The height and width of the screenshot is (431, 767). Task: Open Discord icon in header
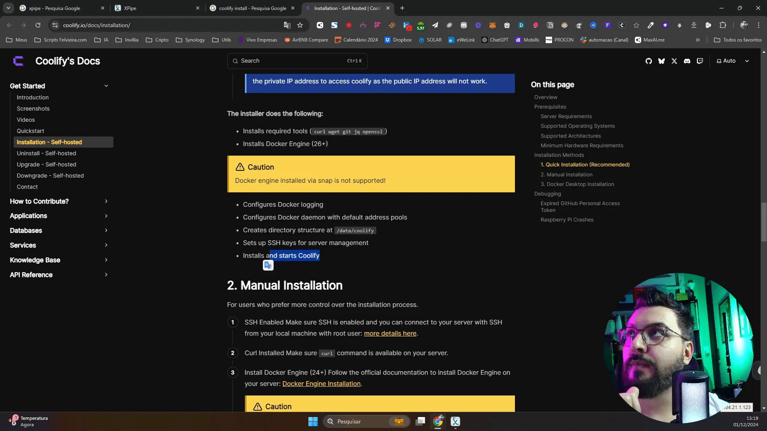687,61
